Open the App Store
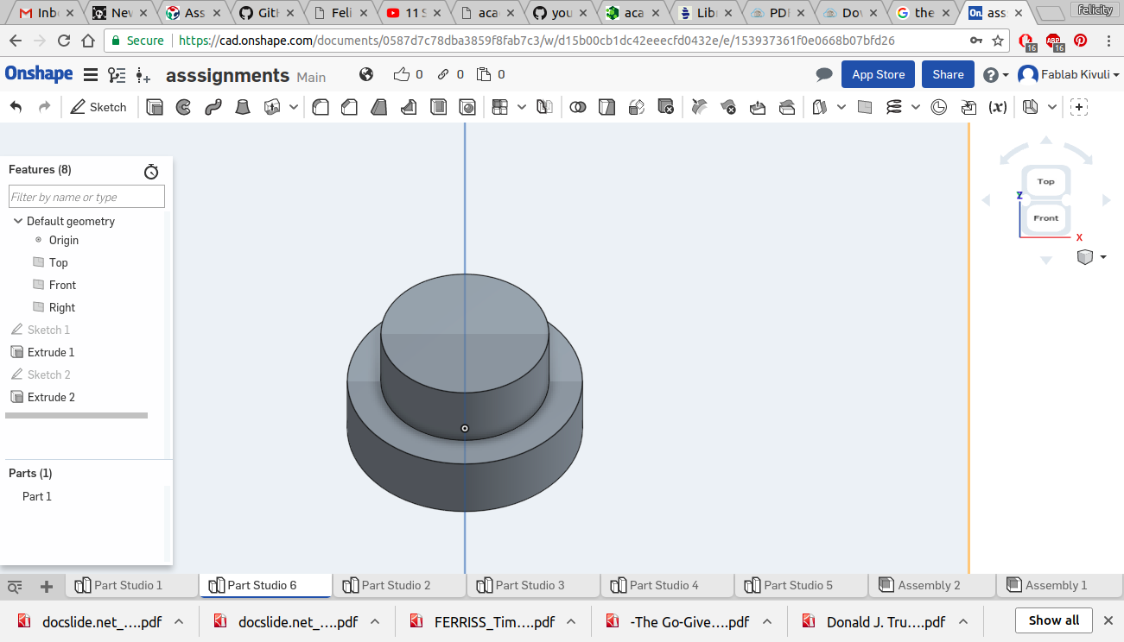Screen dimensions: 1124x642 (878, 74)
